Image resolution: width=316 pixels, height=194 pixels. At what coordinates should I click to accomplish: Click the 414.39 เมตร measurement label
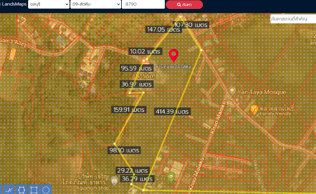(x=172, y=111)
